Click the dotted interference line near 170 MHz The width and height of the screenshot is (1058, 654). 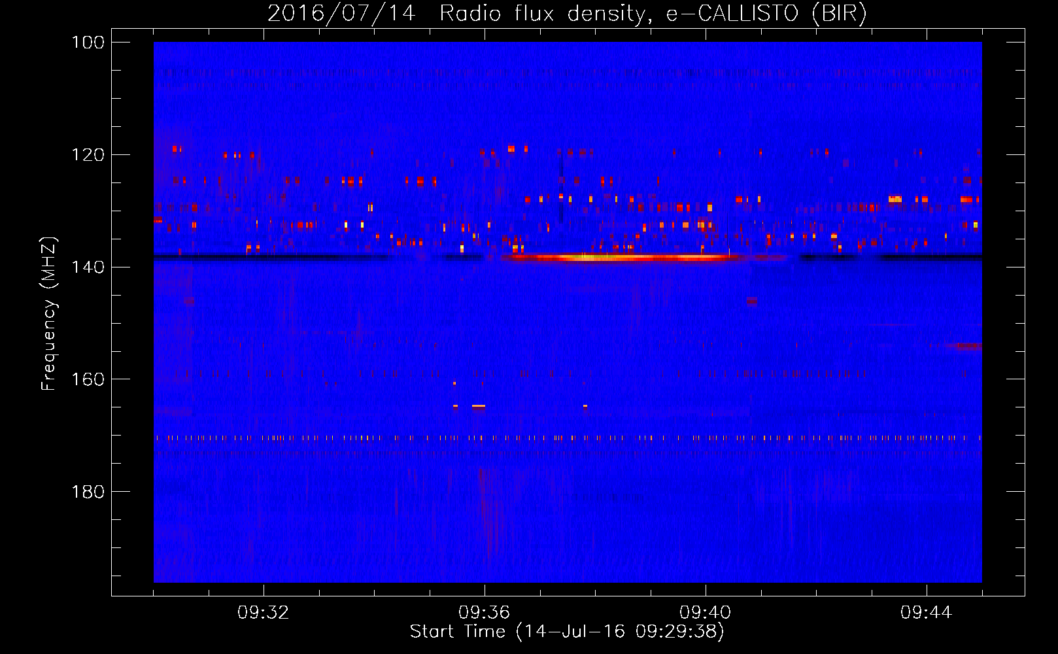[568, 438]
